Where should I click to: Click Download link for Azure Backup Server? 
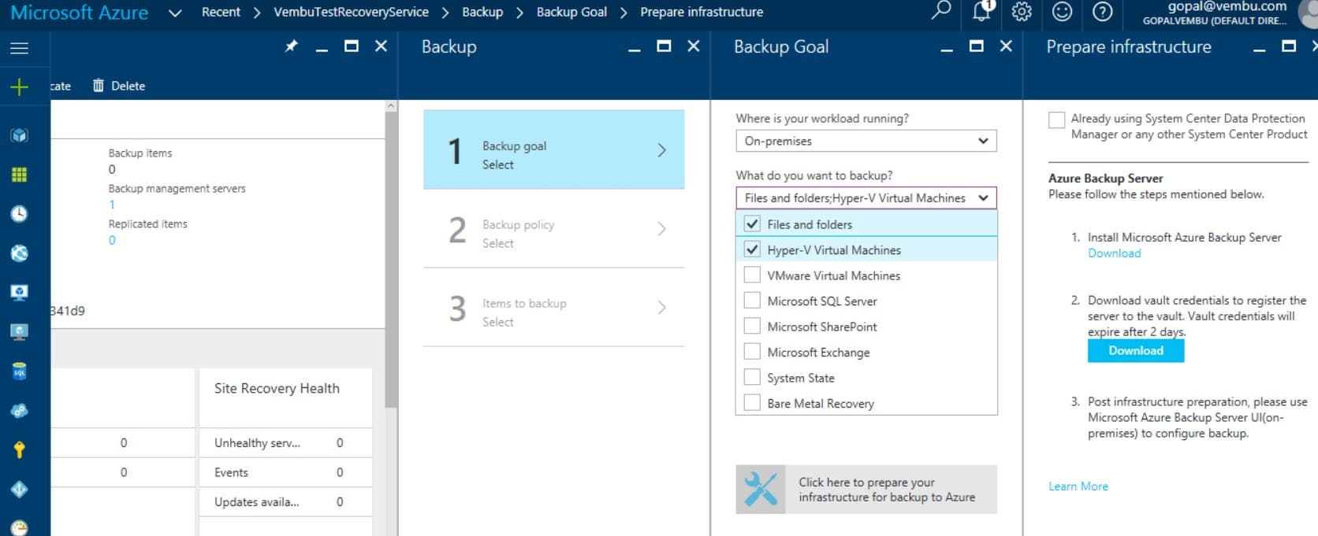(x=1114, y=253)
